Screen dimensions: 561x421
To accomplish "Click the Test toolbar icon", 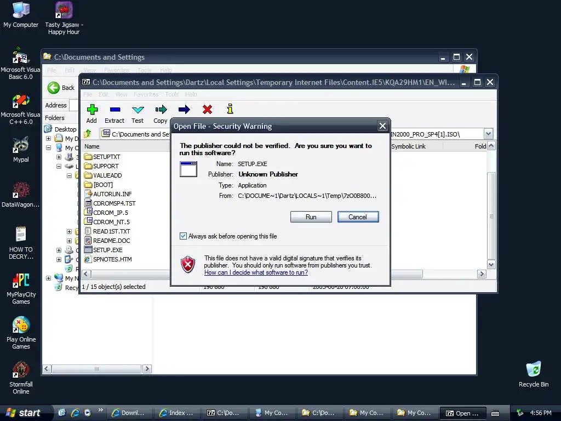I will [x=138, y=110].
